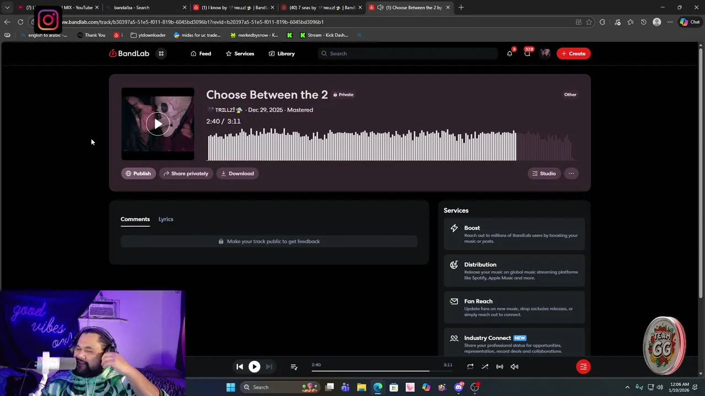
Task: Open Copilot Chat in the browser
Action: click(690, 22)
